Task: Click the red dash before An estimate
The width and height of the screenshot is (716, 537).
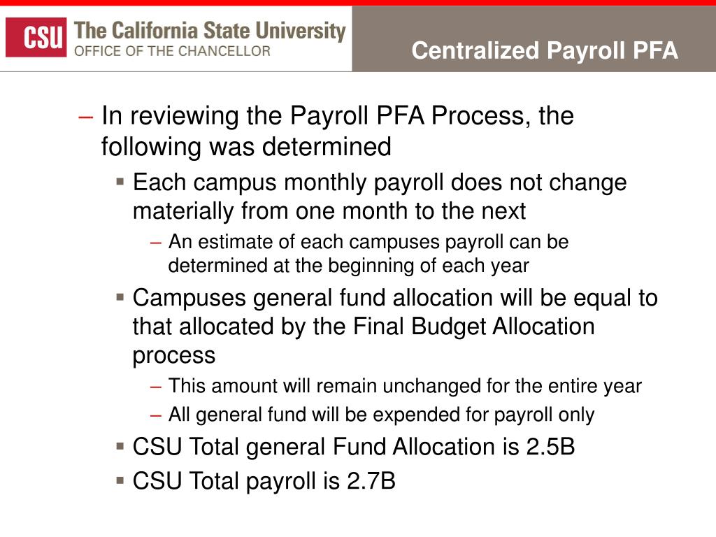Action: pyautogui.click(x=156, y=243)
